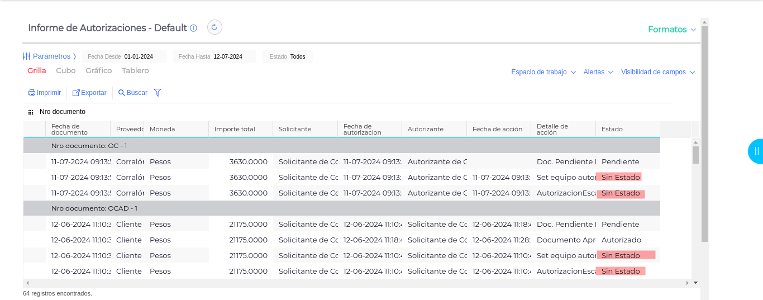Open the Formatos dropdown
Screen dimensions: 763x300
tap(672, 30)
